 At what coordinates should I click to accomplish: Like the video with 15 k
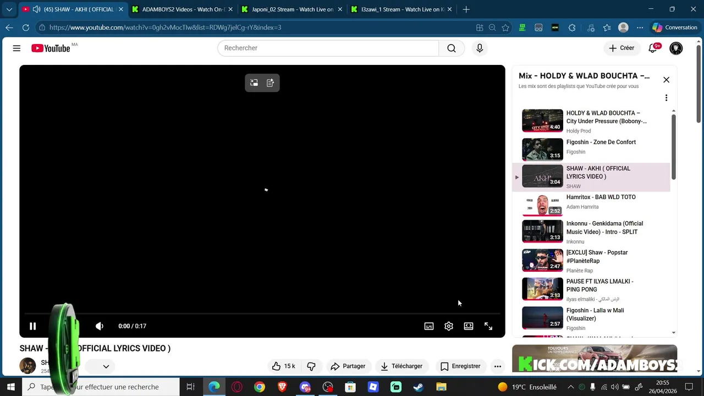tap(284, 366)
